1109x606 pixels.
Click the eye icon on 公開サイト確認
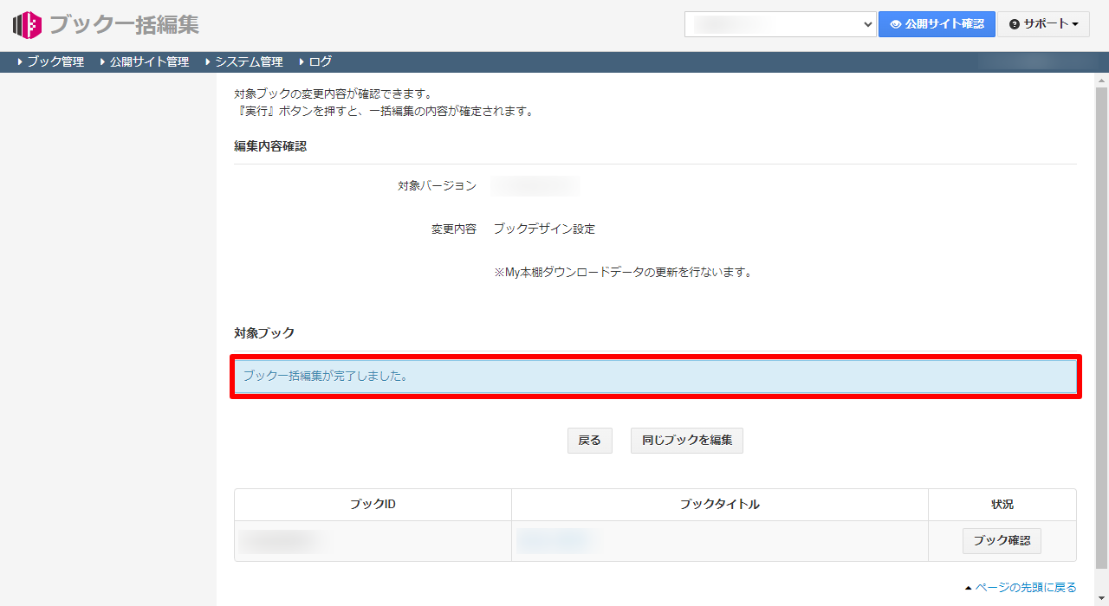[x=896, y=24]
